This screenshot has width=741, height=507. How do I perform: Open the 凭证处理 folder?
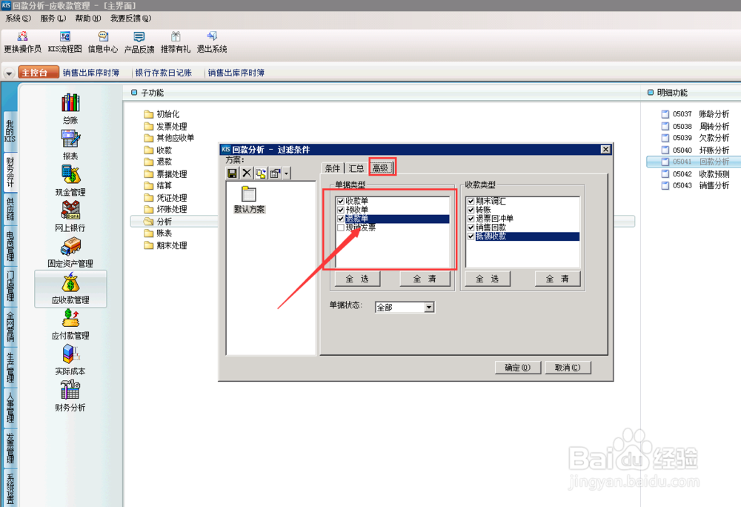point(165,197)
